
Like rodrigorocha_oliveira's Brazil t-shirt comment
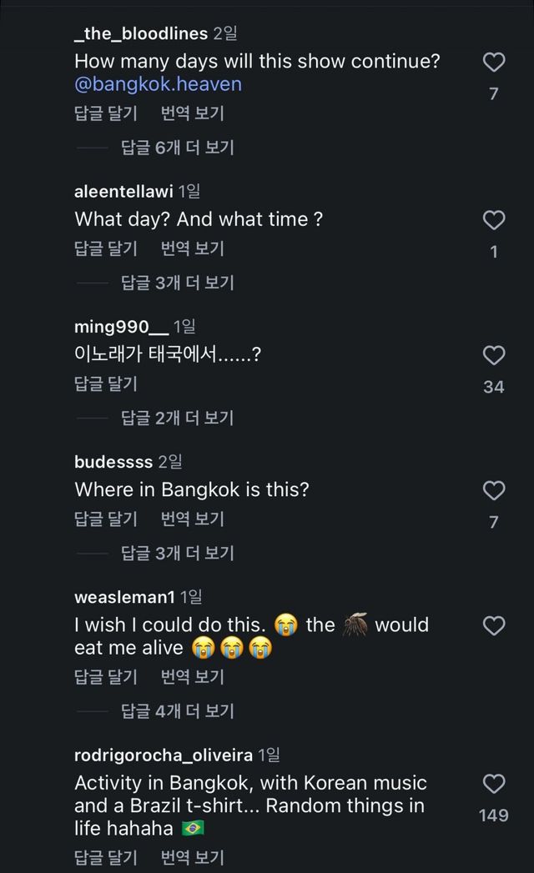click(494, 784)
